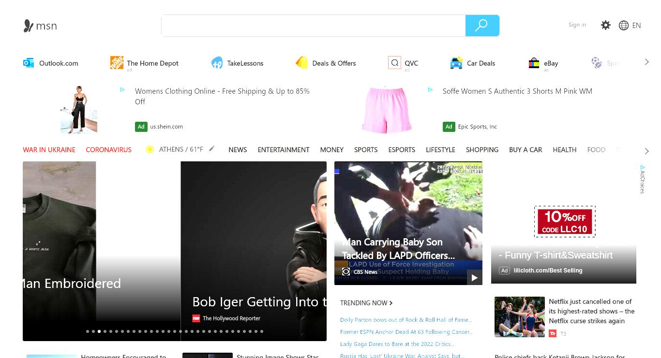Viewport: 661px width, 358px height.
Task: Click the QVC logo icon
Action: pyautogui.click(x=394, y=63)
